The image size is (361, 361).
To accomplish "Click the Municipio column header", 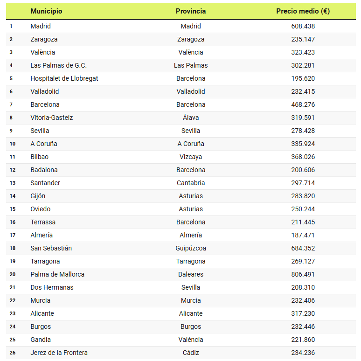I will [x=46, y=11].
